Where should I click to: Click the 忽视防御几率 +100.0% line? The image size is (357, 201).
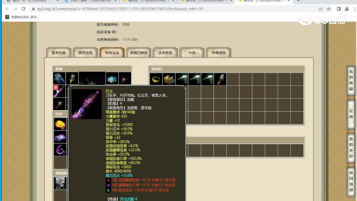[x=124, y=159]
